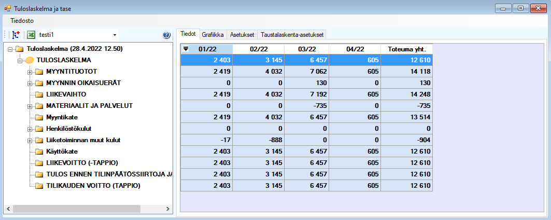Screen dimensions: 551x220
Task: Click the cell with value 14 118
Action: (406, 72)
